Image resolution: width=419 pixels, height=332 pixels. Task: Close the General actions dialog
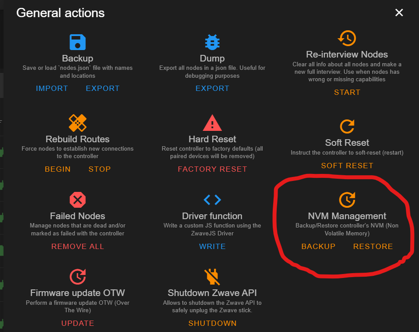coord(399,13)
